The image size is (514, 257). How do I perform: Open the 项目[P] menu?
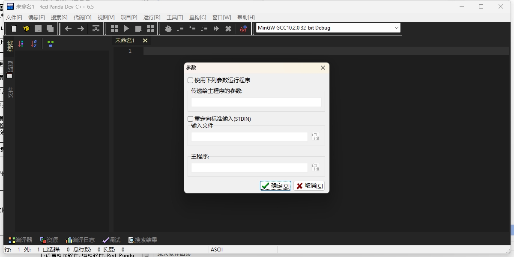click(129, 17)
